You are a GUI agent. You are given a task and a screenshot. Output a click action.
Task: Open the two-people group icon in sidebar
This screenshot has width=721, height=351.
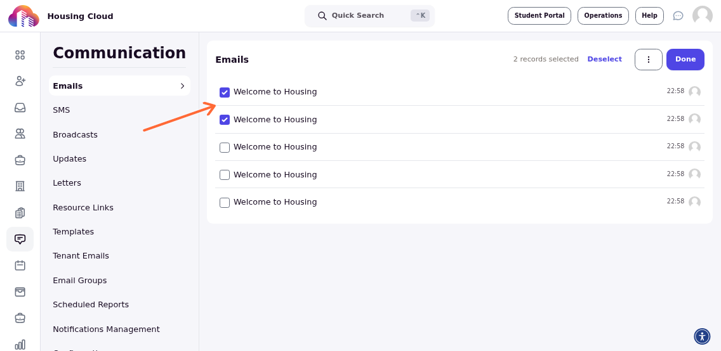pyautogui.click(x=20, y=134)
